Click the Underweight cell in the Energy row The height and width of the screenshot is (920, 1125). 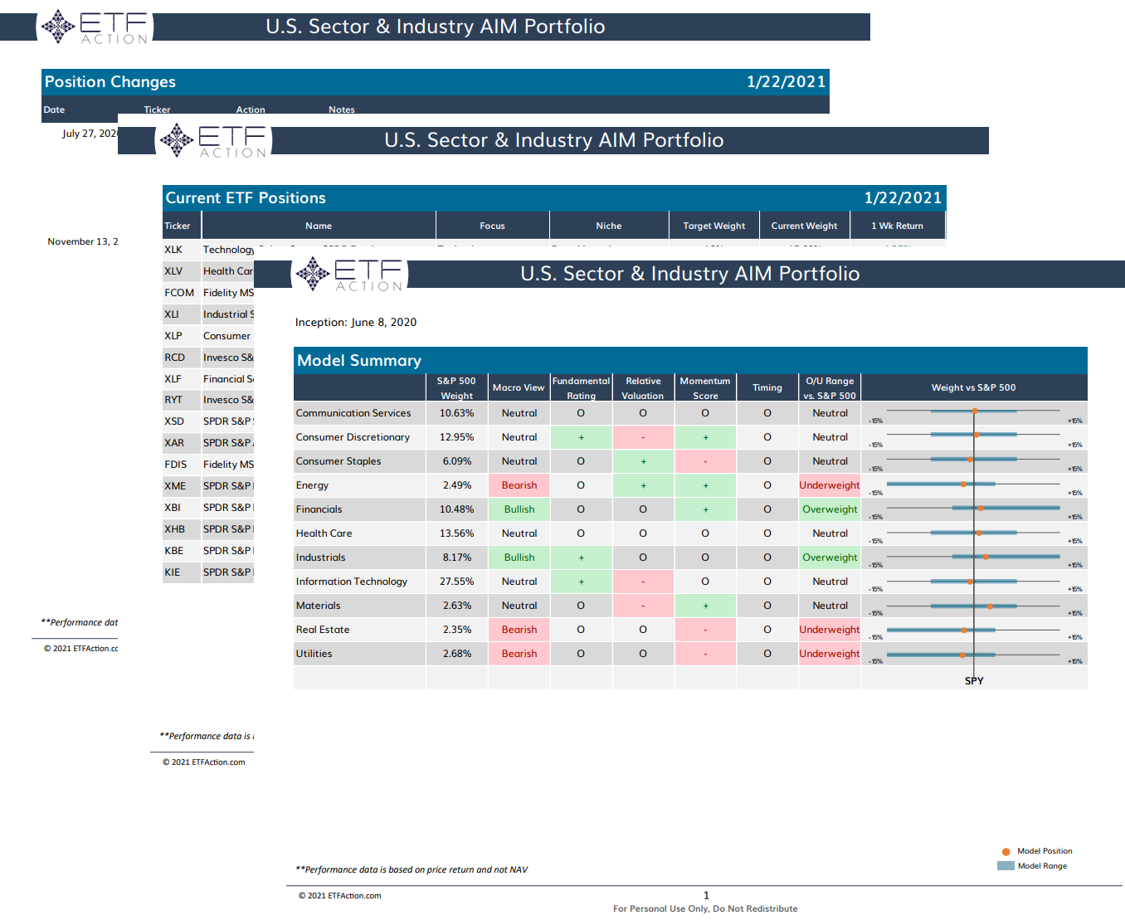[830, 485]
